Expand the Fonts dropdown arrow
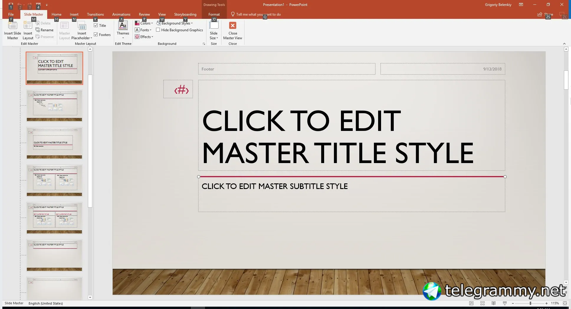Screen dimensions: 571x309 pyautogui.click(x=150, y=30)
